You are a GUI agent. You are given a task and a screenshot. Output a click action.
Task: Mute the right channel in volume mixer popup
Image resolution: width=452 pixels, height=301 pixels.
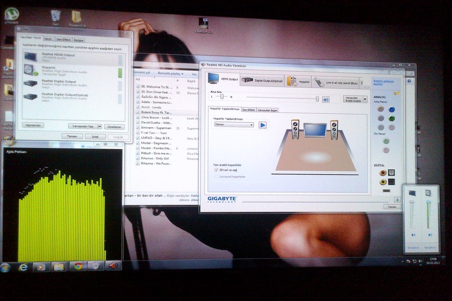[430, 235]
